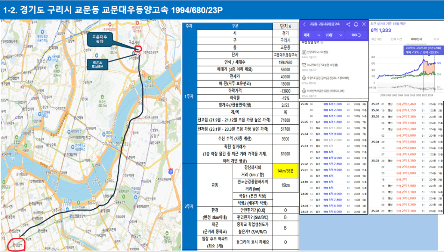Close the 교문동 교문대우동양고속 panel with X

[x=364, y=24]
